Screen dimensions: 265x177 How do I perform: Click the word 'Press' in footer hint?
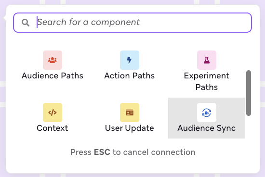point(81,152)
